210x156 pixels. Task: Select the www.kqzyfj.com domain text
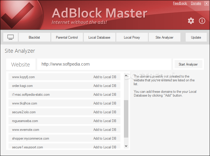(x=23, y=77)
